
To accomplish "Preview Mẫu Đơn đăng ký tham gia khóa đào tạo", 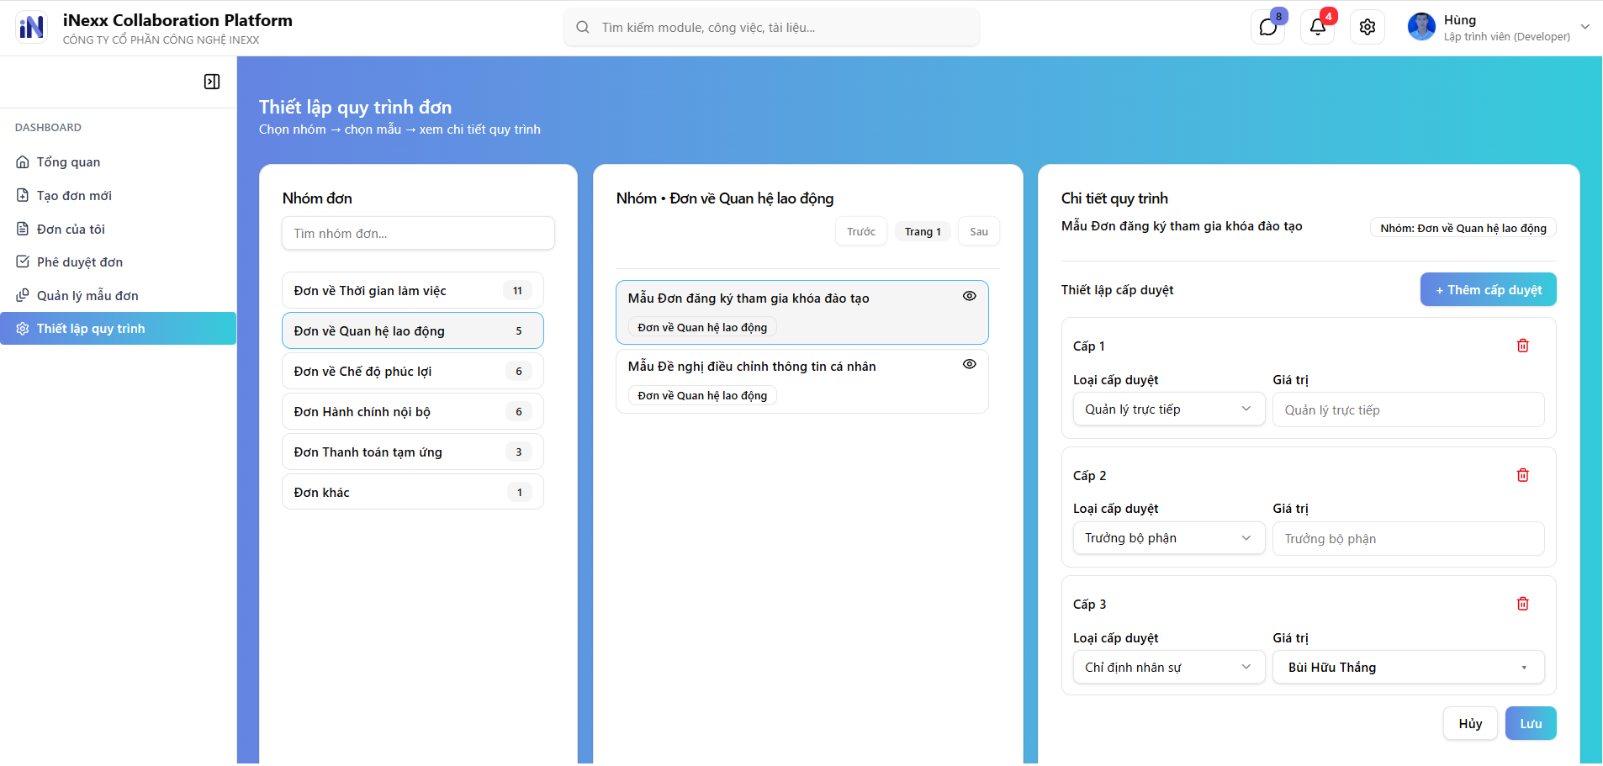I will (969, 296).
